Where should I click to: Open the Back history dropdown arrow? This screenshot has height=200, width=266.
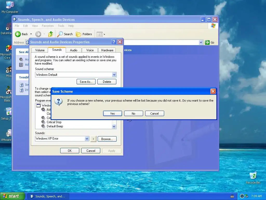click(x=31, y=34)
